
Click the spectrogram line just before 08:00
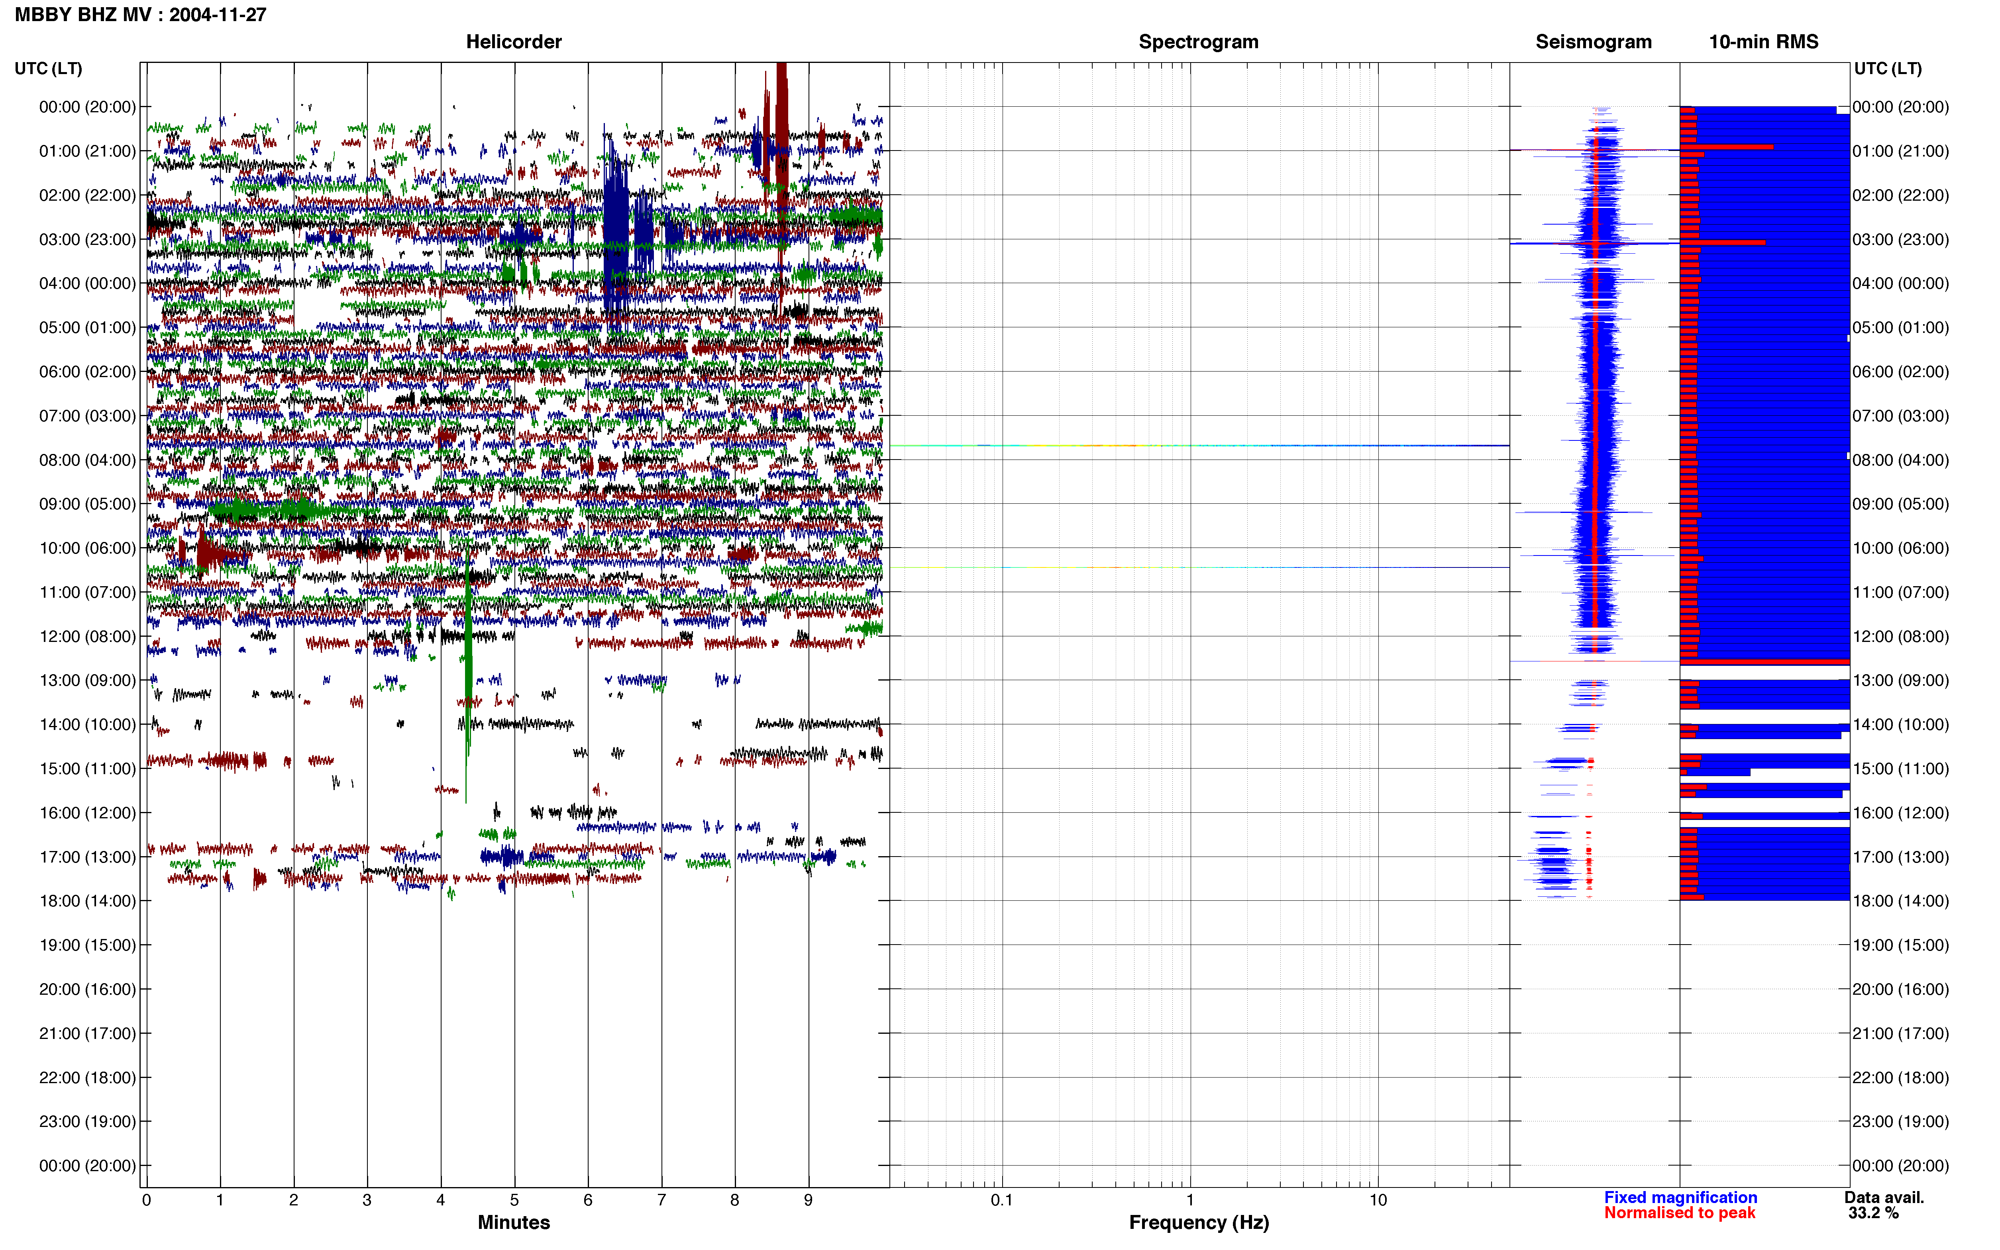pos(1199,446)
